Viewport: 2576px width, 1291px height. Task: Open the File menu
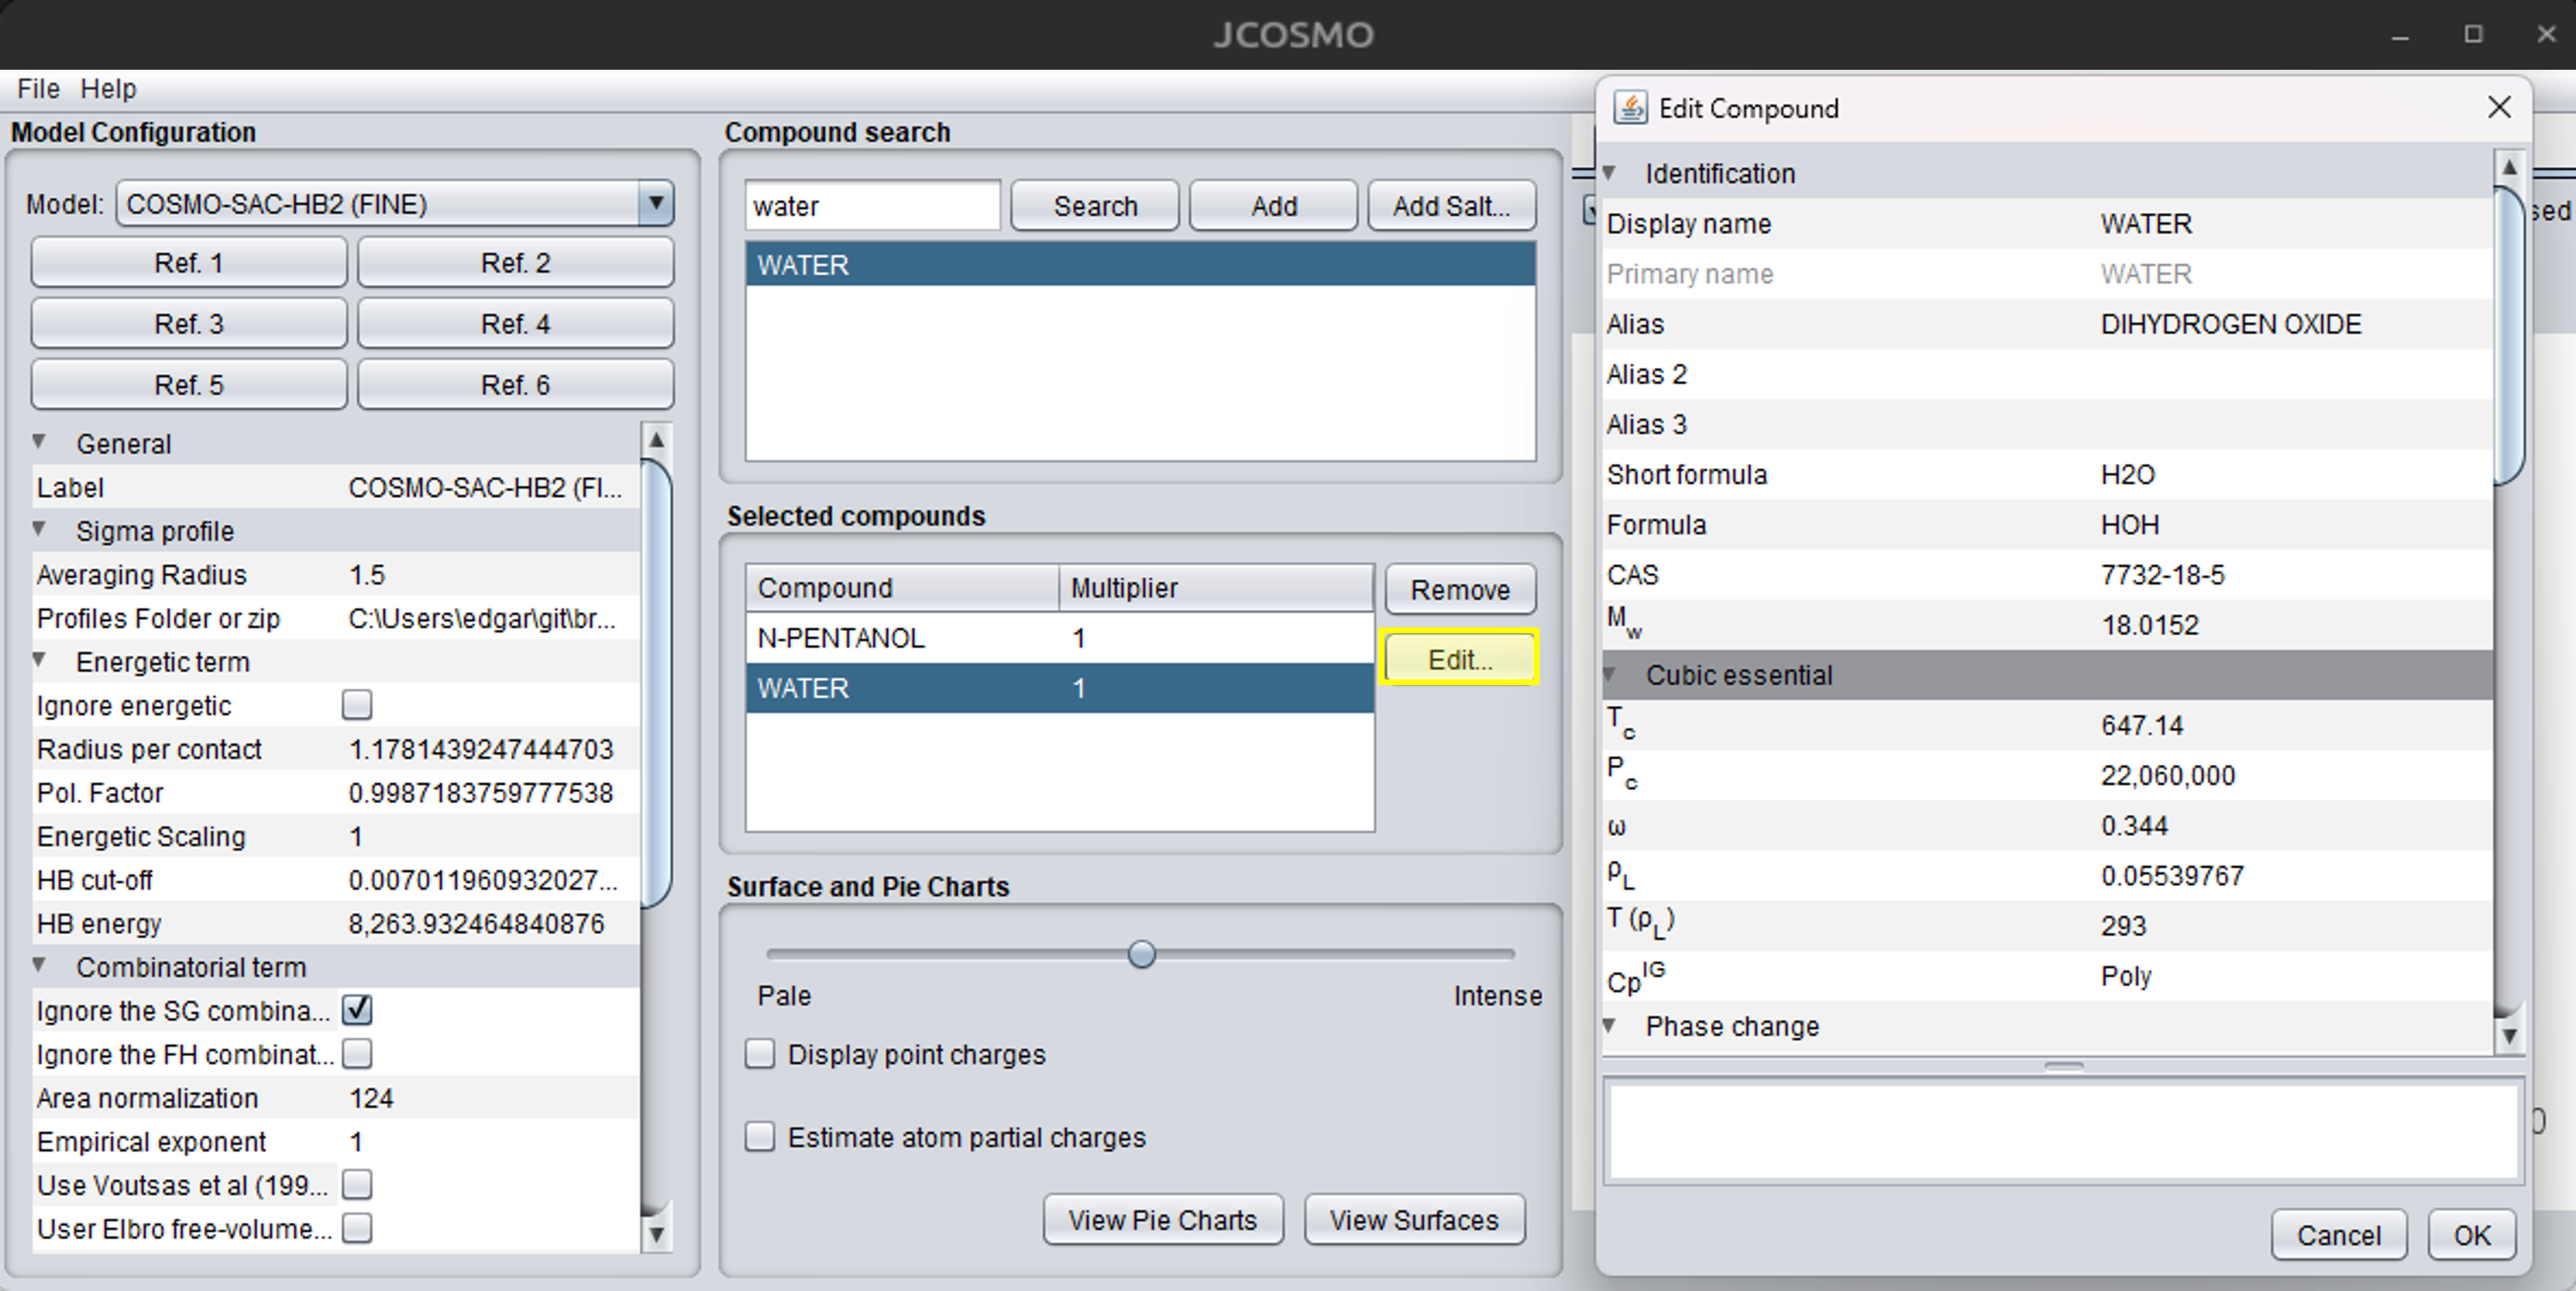(x=39, y=89)
